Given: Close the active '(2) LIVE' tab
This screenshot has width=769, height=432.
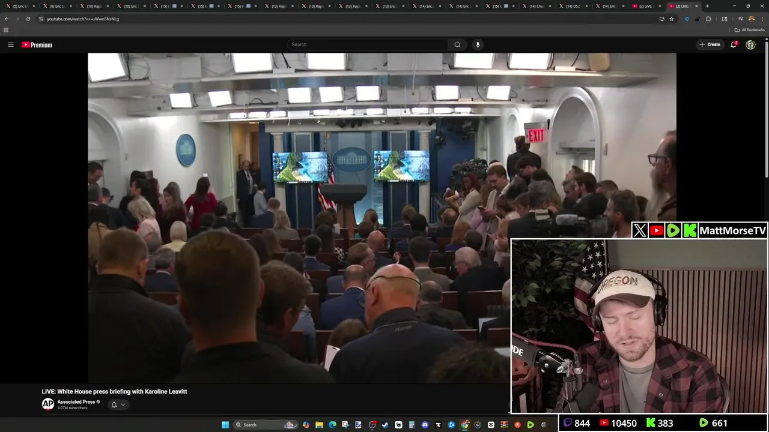Looking at the screenshot, I should tap(696, 6).
